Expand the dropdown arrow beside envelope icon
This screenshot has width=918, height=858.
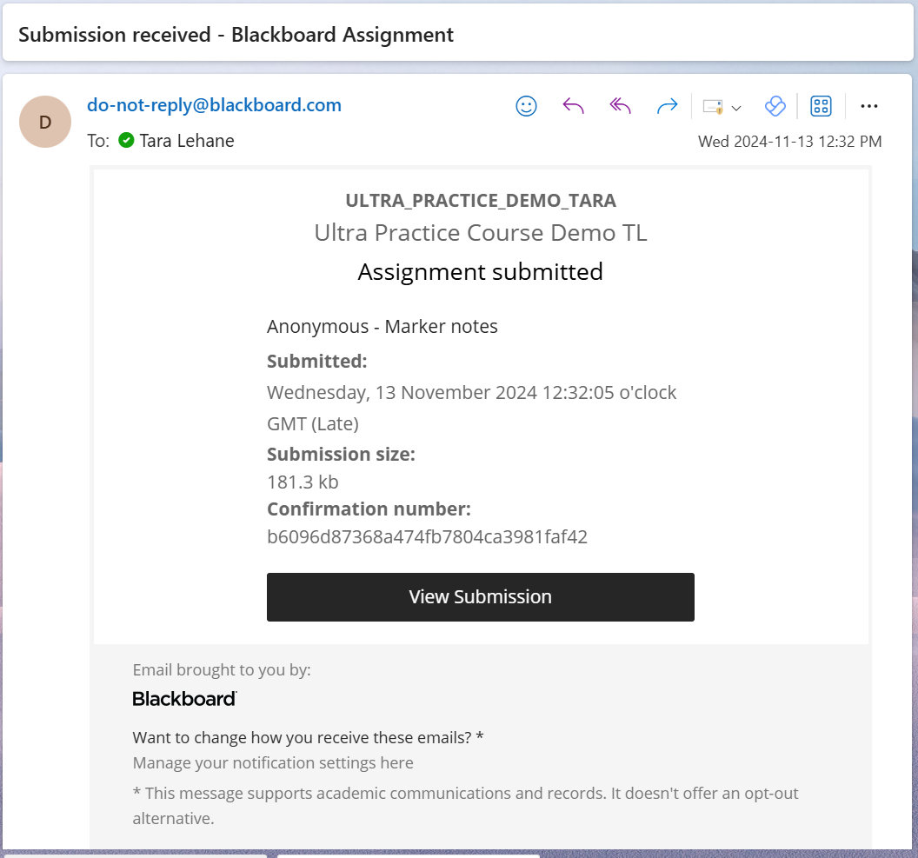736,108
